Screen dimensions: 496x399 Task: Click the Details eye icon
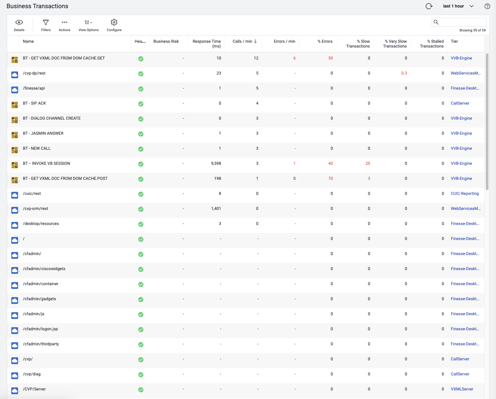pos(19,22)
